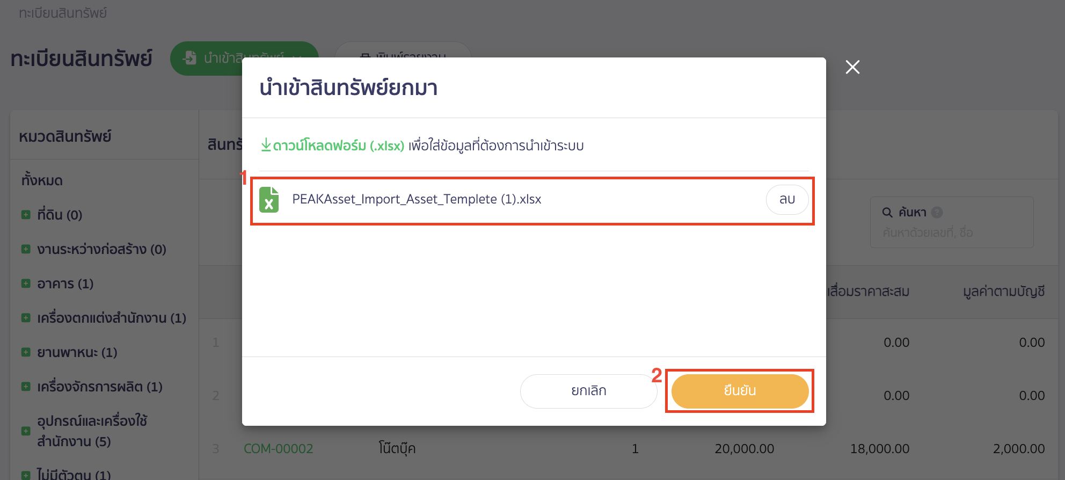
Task: Expand the เครื่องจักรการผลิต category
Action: point(25,386)
